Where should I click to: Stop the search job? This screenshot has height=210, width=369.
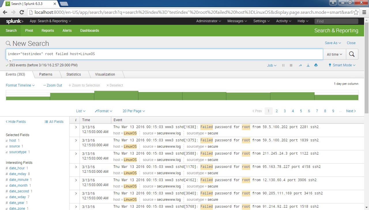point(291,65)
